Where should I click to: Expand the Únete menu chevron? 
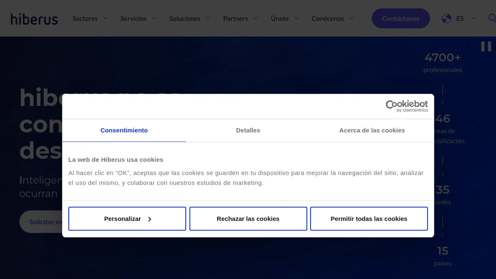296,18
